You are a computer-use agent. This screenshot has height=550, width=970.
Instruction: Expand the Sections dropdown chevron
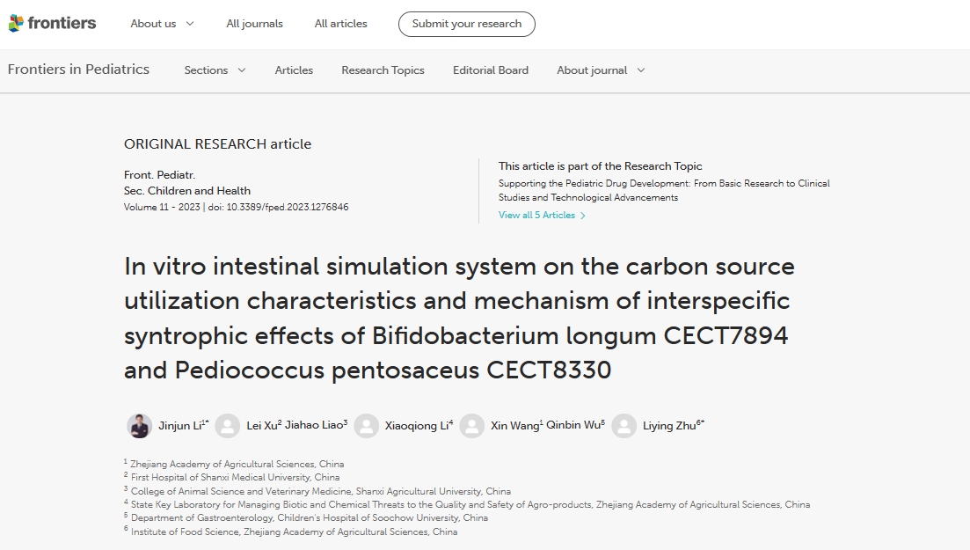[242, 70]
